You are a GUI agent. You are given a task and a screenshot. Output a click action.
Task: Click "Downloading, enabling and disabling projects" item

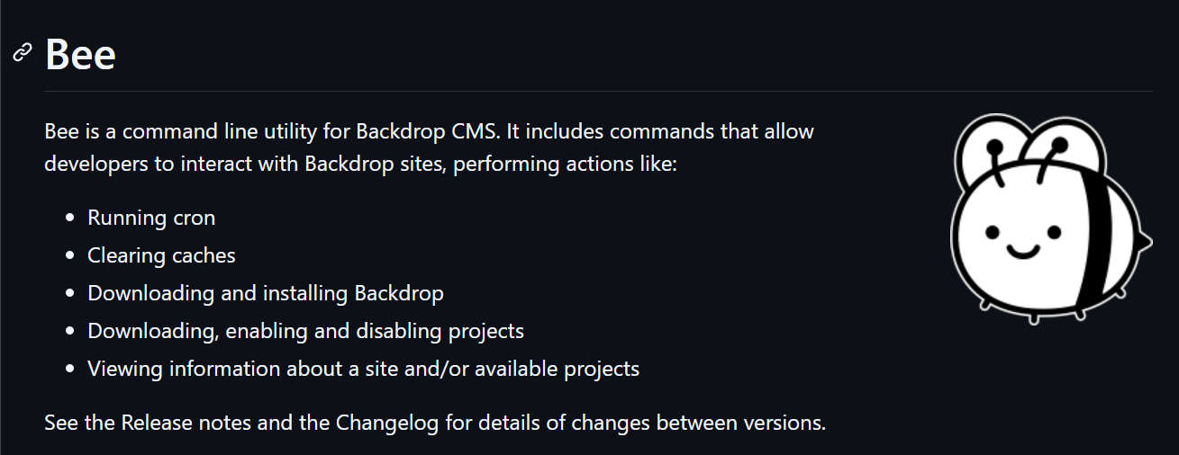pos(305,331)
